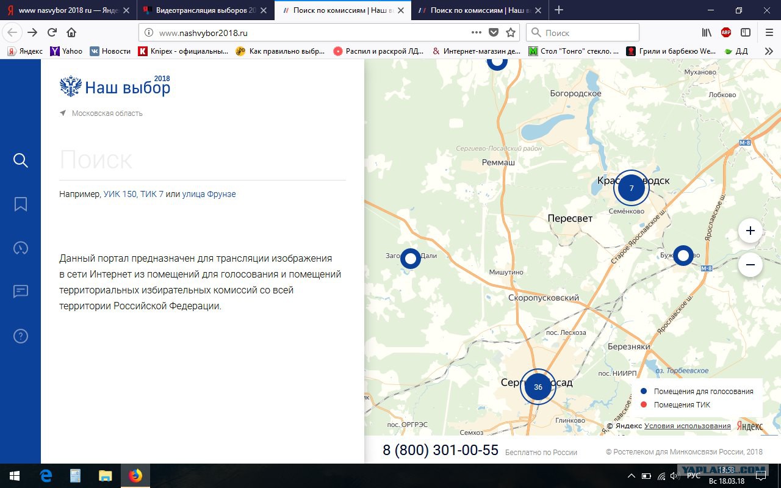The width and height of the screenshot is (781, 488).
Task: Focus the Поиск commission search field
Action: pos(203,160)
